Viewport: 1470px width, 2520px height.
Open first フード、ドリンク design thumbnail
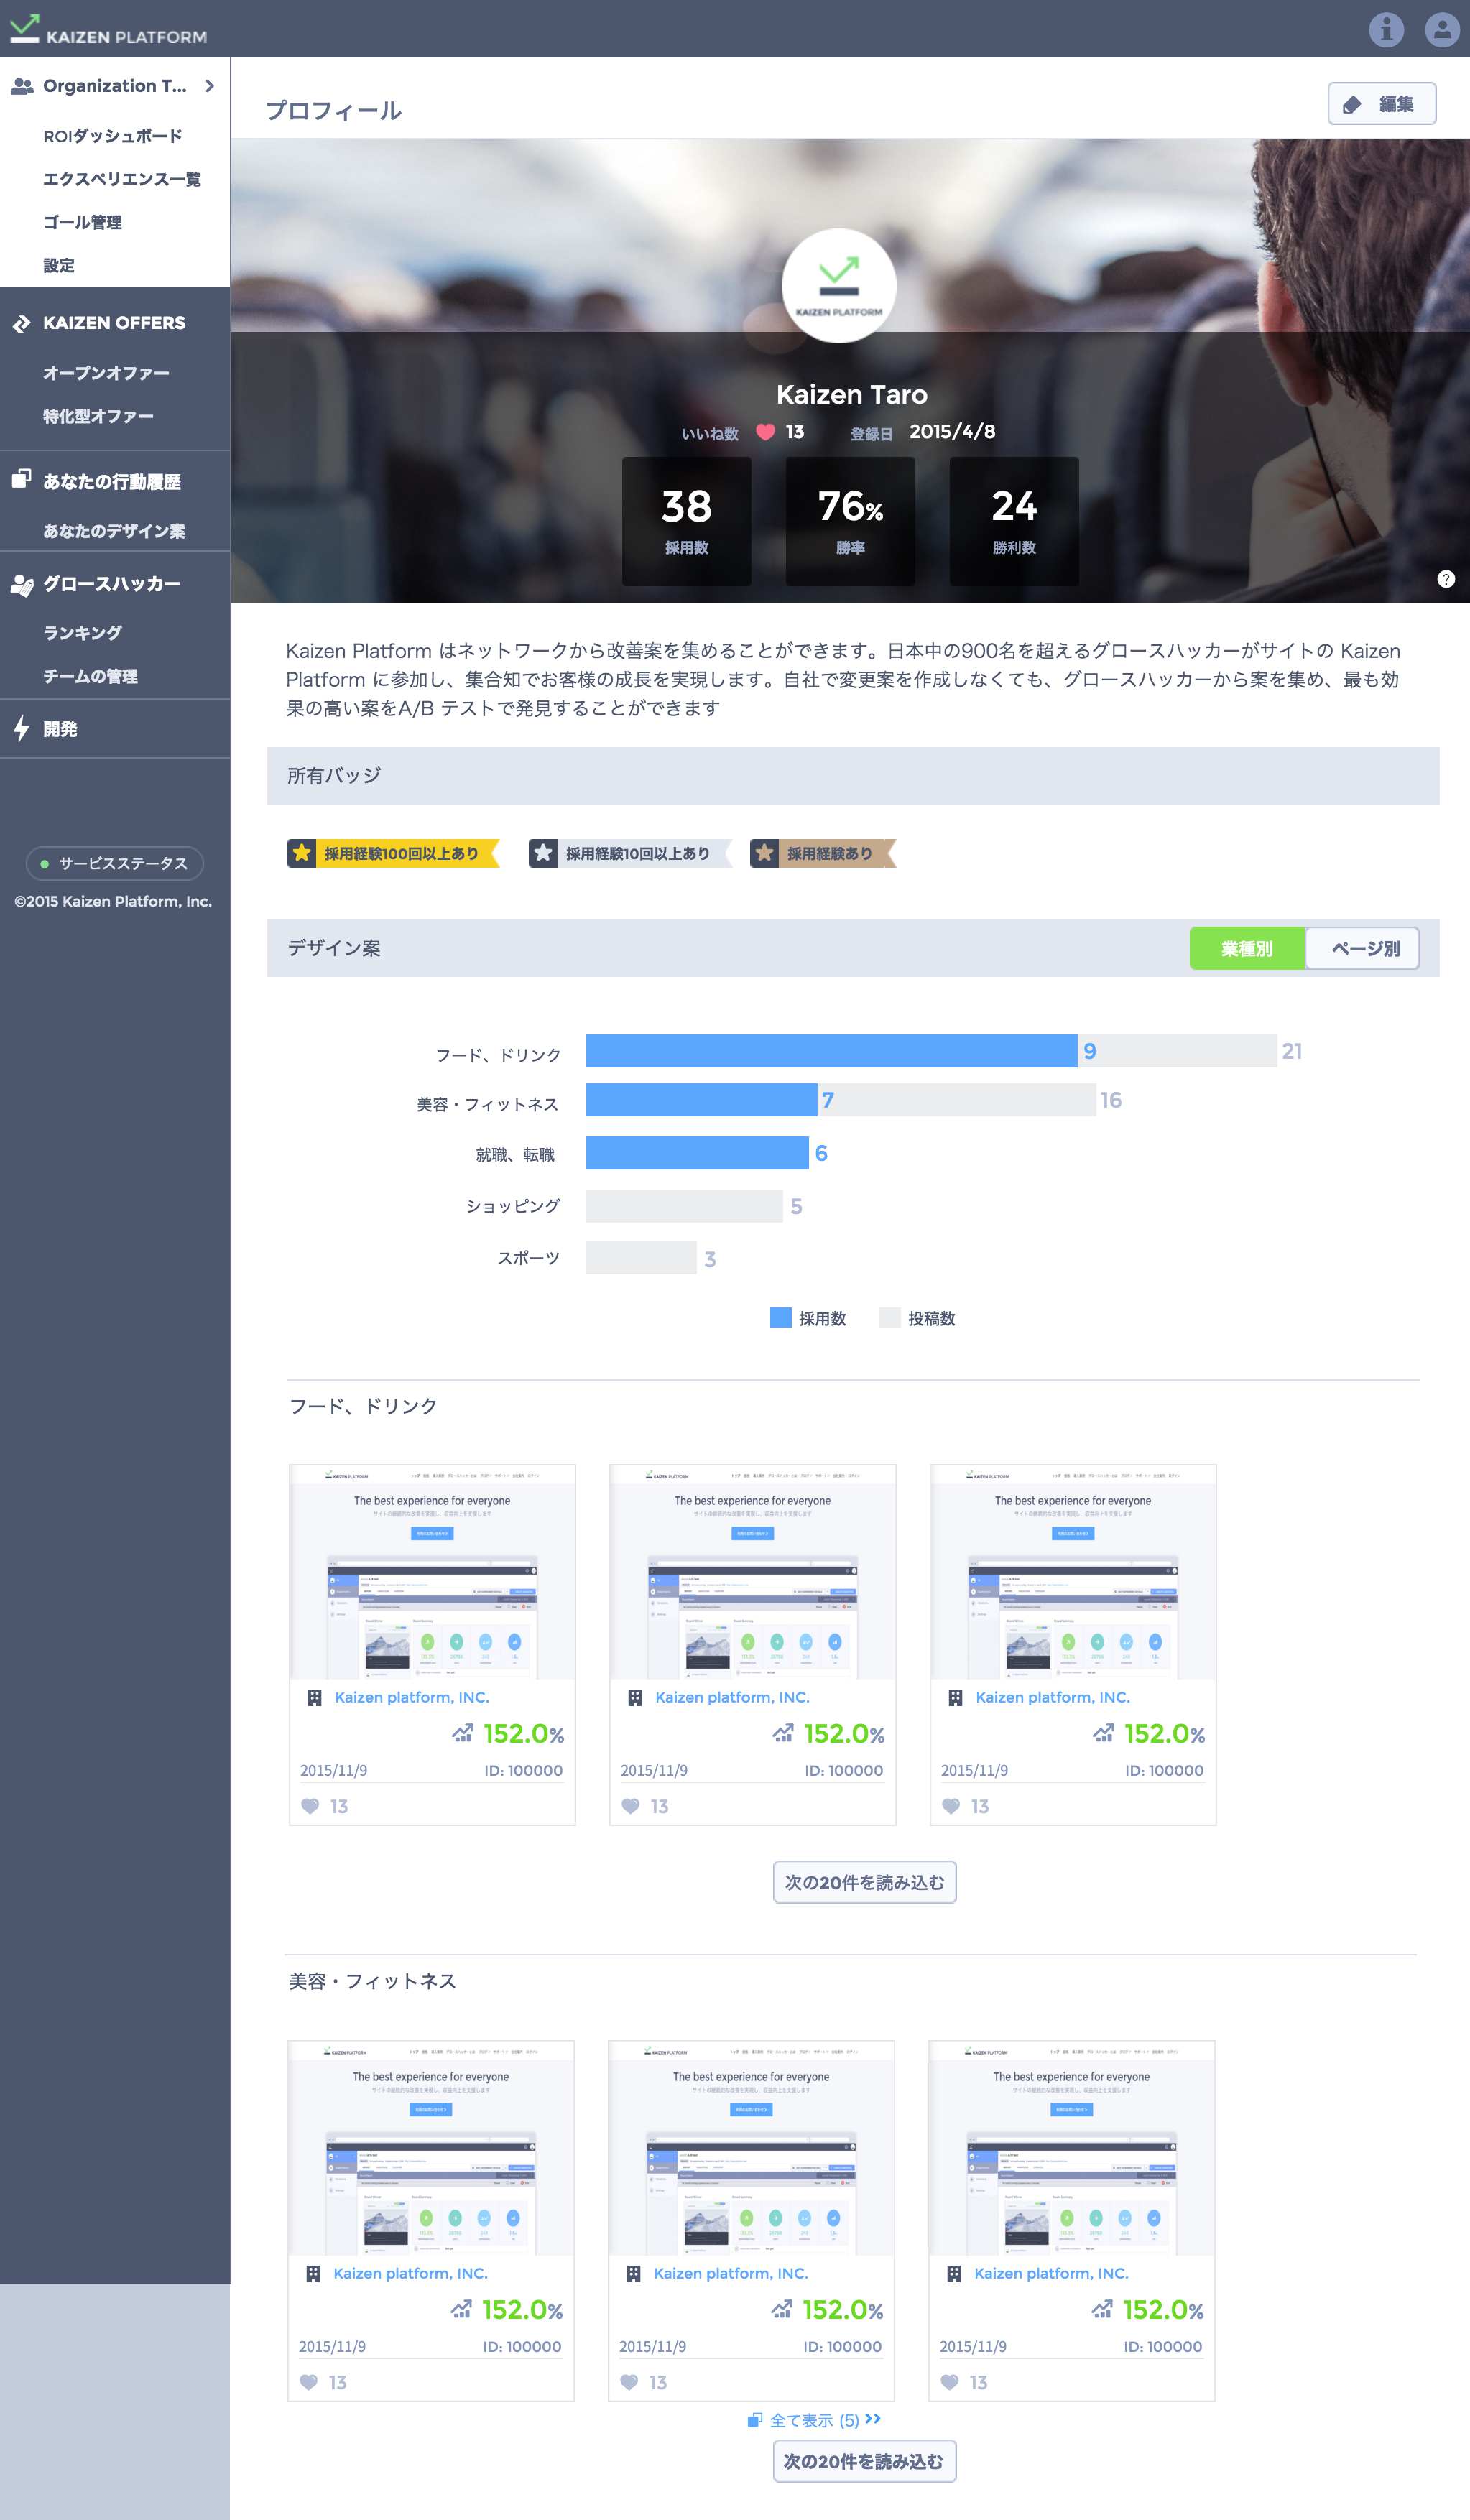point(432,1572)
